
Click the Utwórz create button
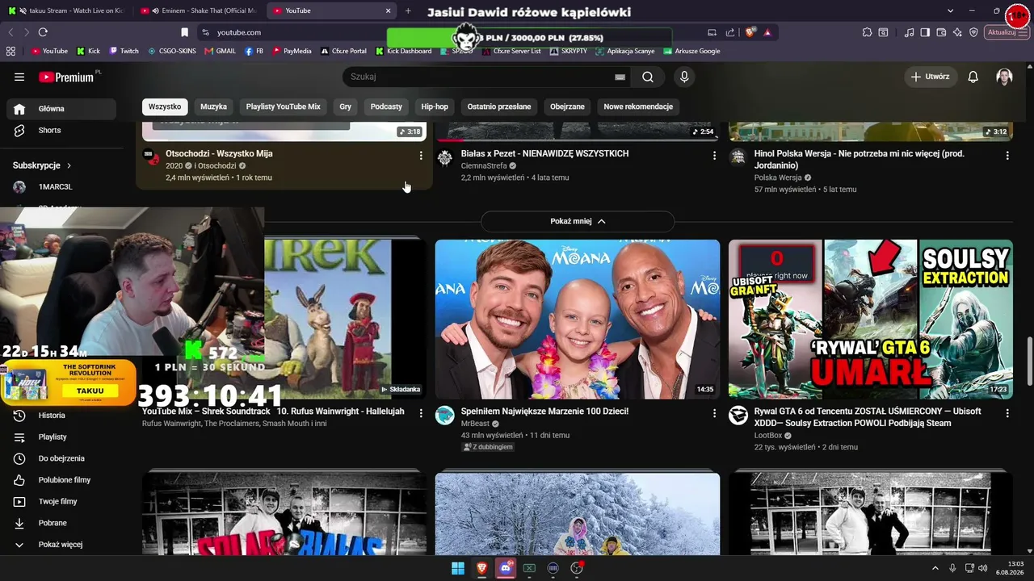[x=931, y=77]
